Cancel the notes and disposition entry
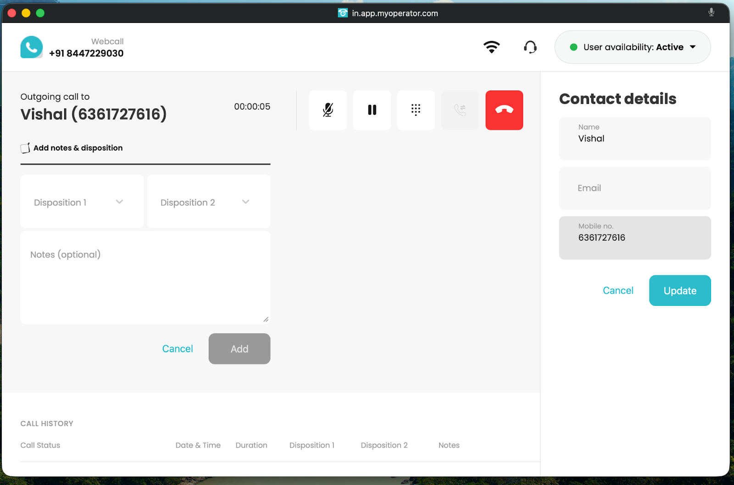Image resolution: width=734 pixels, height=485 pixels. point(178,349)
